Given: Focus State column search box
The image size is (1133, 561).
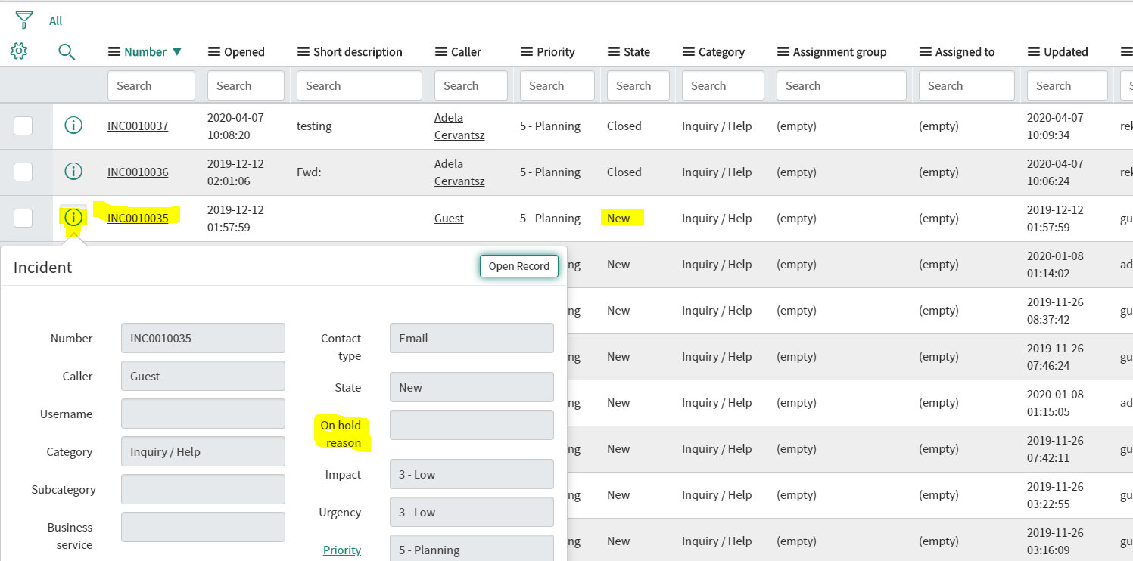Looking at the screenshot, I should tap(638, 85).
